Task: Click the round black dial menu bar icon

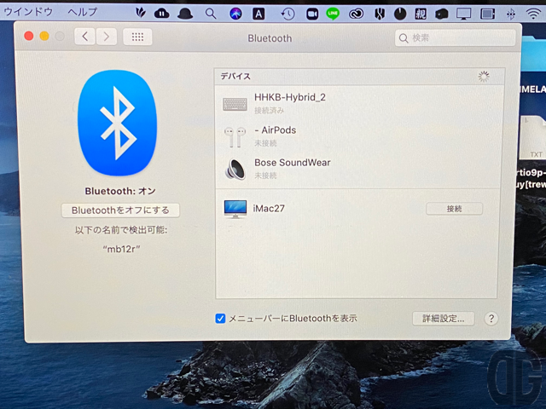Action: pyautogui.click(x=400, y=14)
